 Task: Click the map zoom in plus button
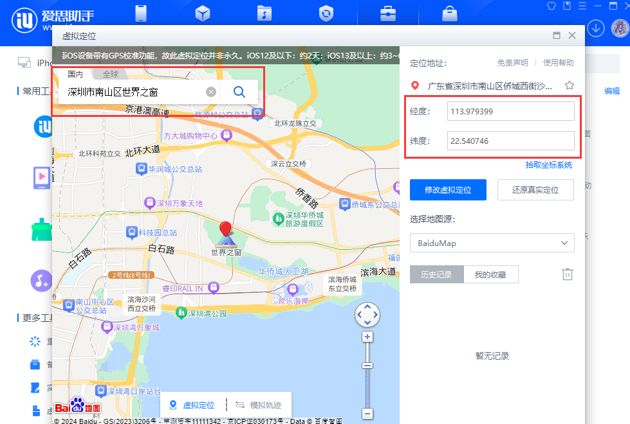tap(367, 337)
